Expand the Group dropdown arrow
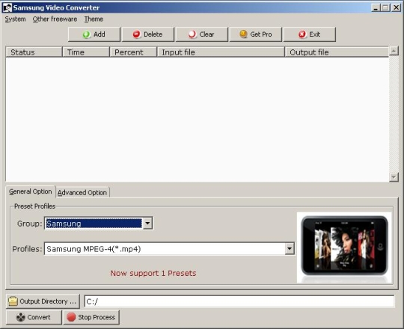The image size is (404, 329). point(147,223)
